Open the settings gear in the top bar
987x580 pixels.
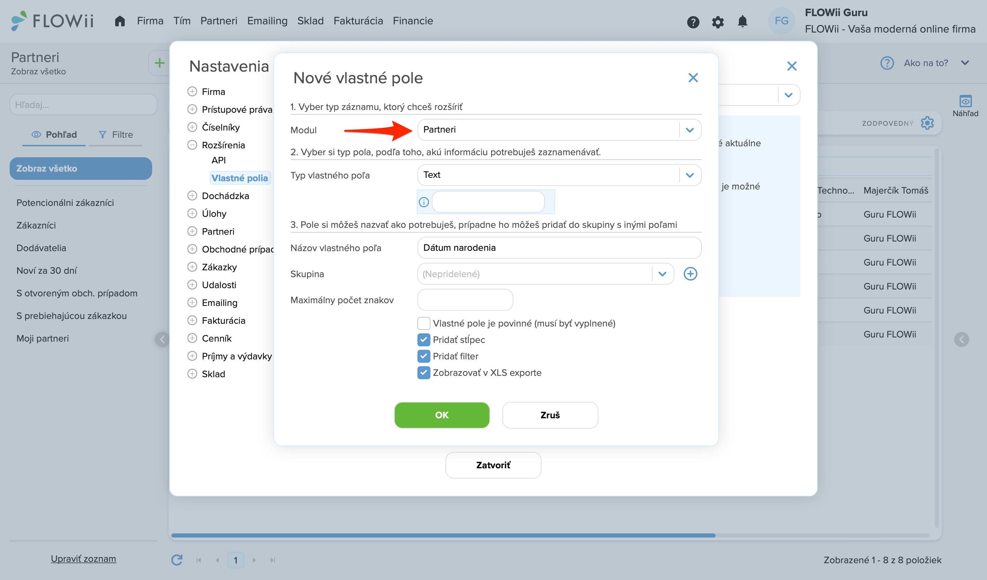(718, 22)
